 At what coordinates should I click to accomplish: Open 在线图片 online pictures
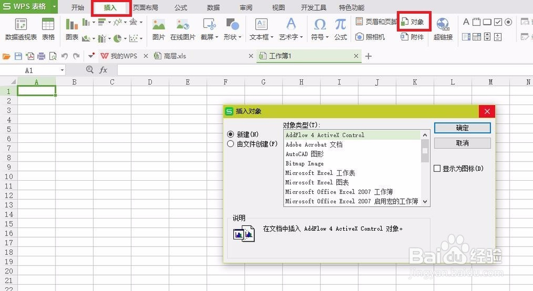182,29
